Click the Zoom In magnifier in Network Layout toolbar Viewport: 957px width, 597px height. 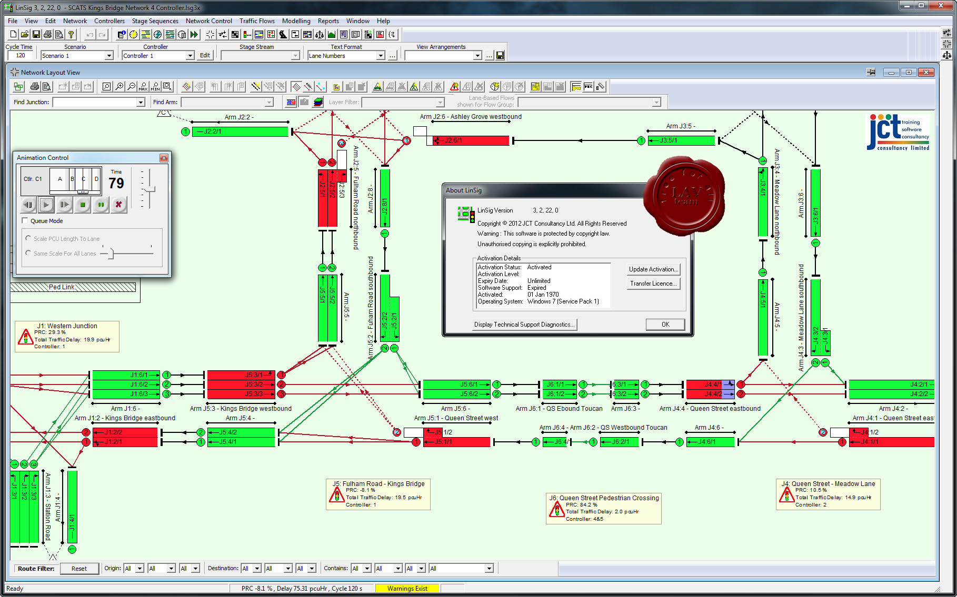(x=119, y=86)
